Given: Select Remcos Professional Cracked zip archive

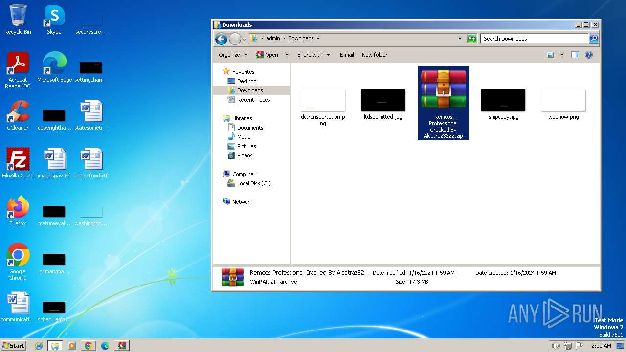Looking at the screenshot, I should tap(444, 103).
